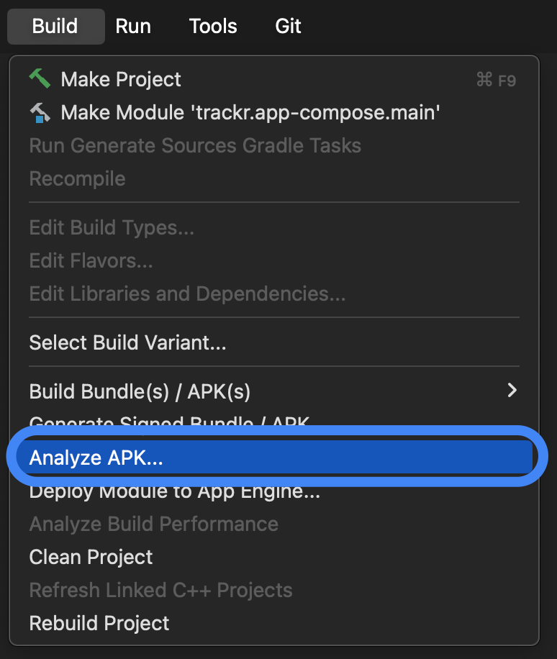Viewport: 557px width, 659px height.
Task: Choose Edit Flavors menu entry
Action: click(x=91, y=260)
